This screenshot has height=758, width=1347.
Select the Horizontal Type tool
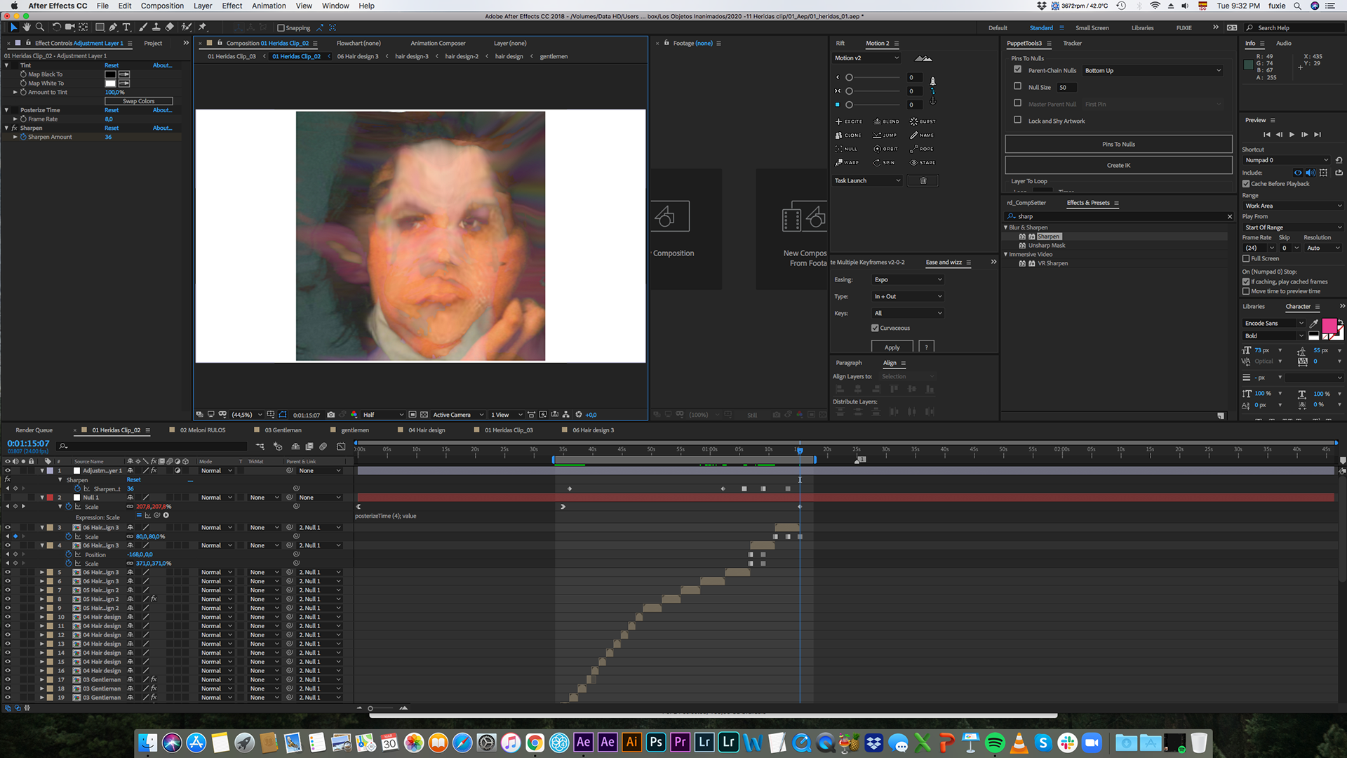point(126,27)
